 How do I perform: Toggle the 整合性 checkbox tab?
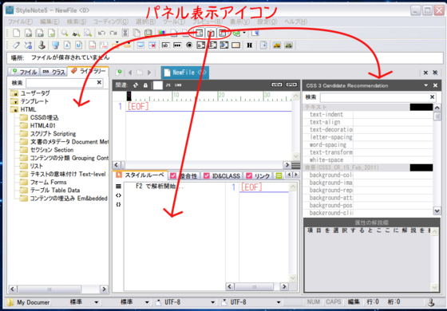click(184, 175)
